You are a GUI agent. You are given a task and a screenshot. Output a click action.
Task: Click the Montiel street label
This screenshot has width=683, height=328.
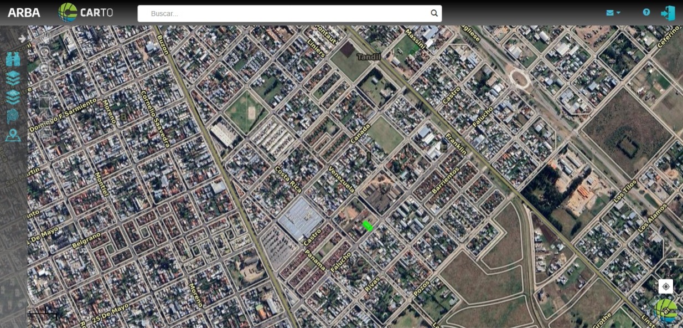(102, 183)
